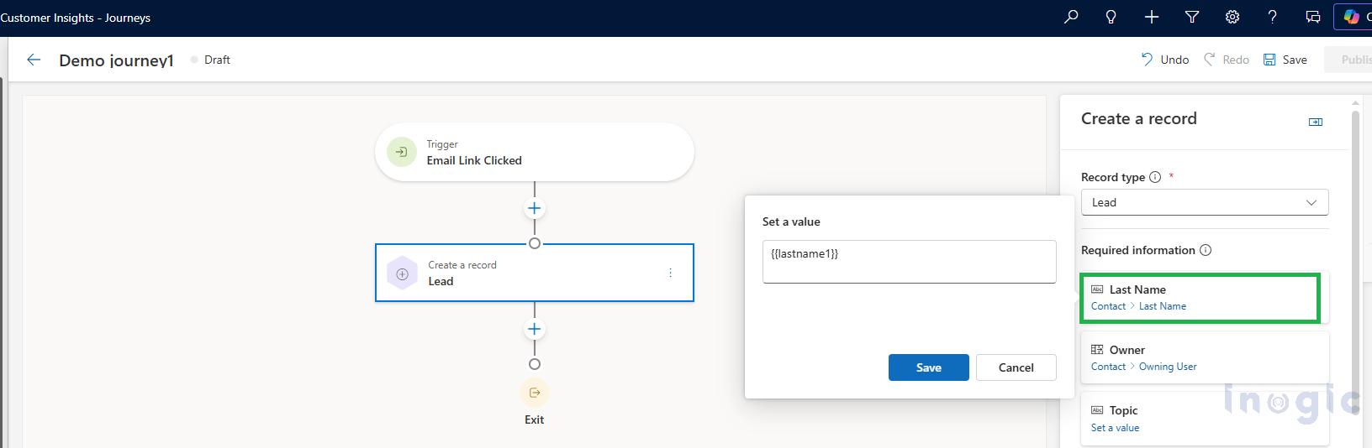Select the Topic field card heading
This screenshot has width=1372, height=448.
click(x=1123, y=410)
